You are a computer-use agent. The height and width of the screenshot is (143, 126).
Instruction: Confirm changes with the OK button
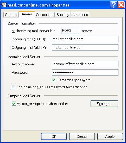[54, 136]
